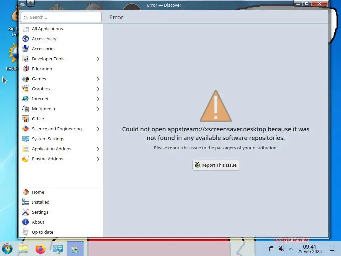Click the Graphics paint icon
The height and width of the screenshot is (256, 341).
[25, 89]
